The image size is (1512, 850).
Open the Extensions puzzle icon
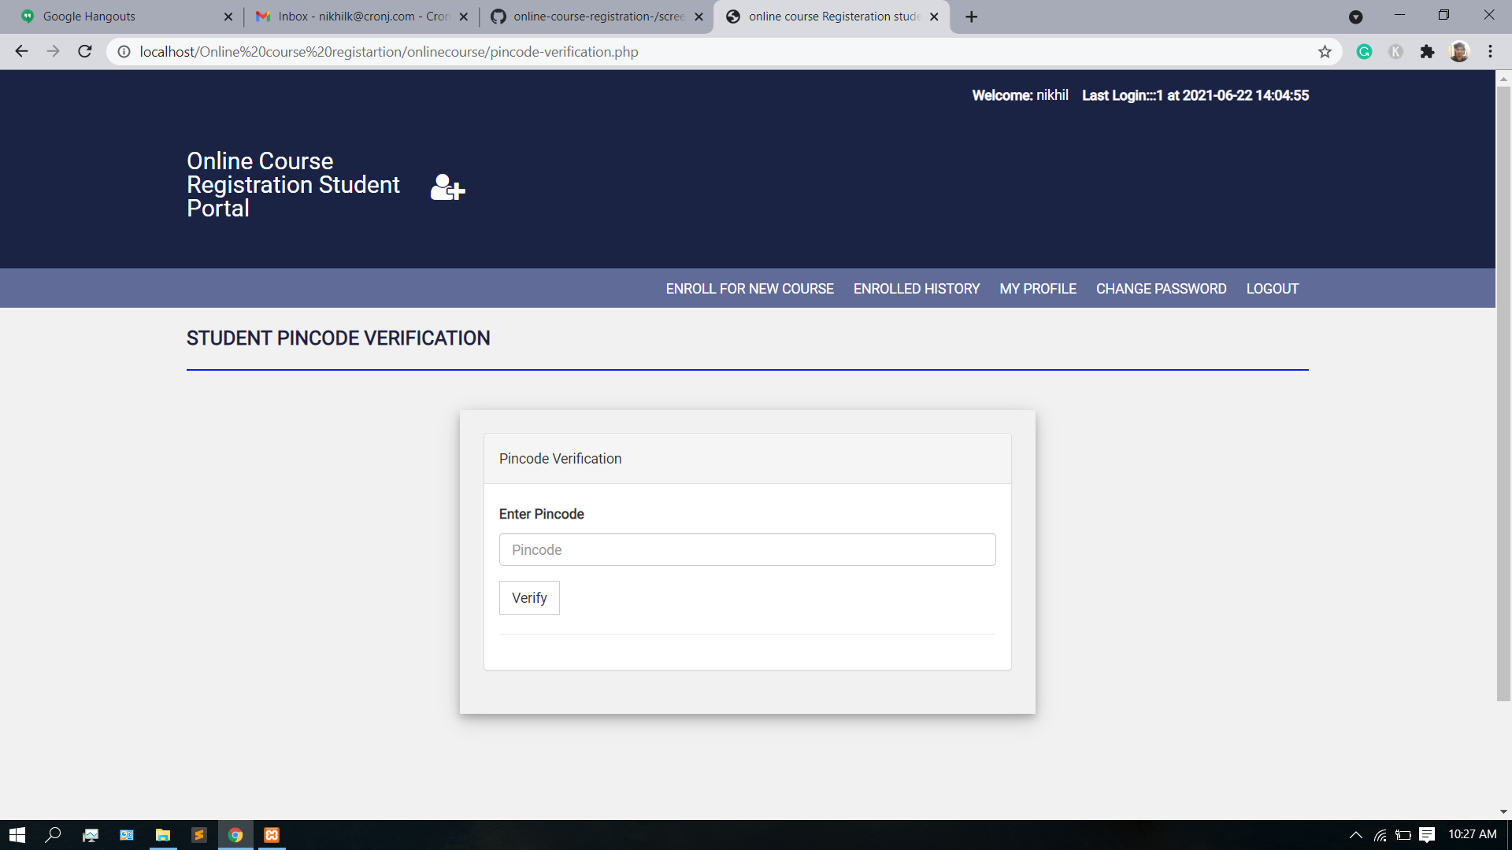click(x=1427, y=52)
